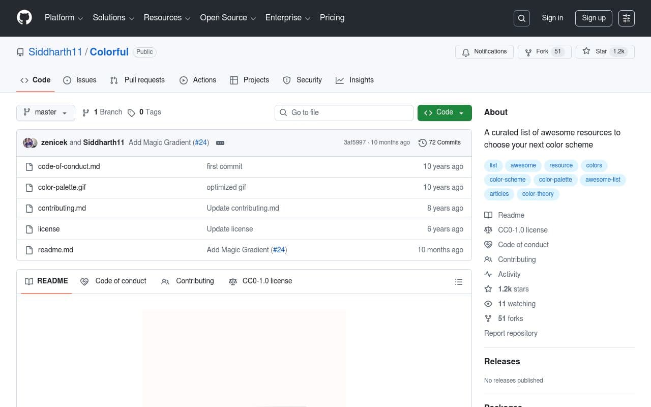Expand the green Code dropdown
Screen dimensions: 651x407
(444, 112)
